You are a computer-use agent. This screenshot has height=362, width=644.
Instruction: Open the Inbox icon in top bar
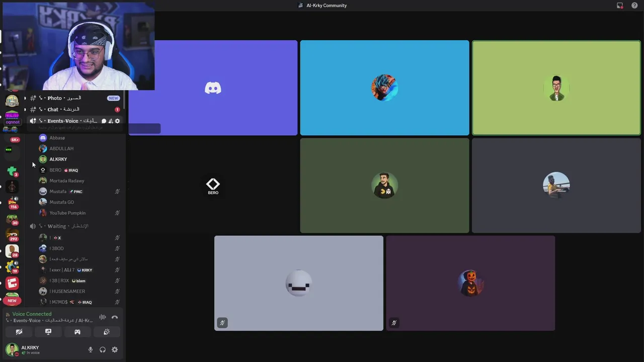620,6
